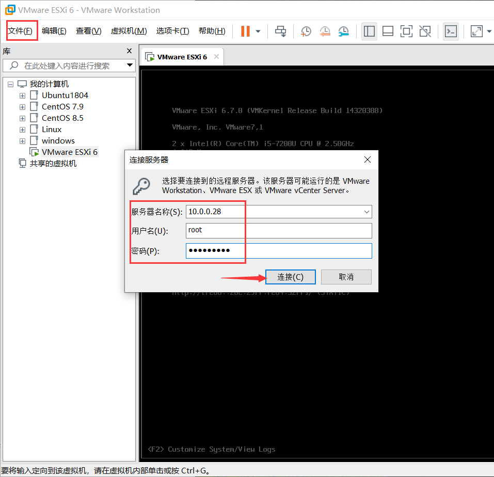Select Ubuntu1804 virtual machine
Viewport: 494px width, 477px height.
point(65,96)
